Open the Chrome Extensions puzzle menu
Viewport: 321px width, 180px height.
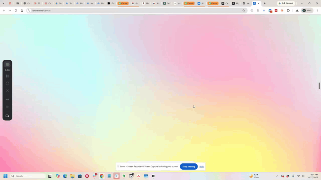(288, 10)
